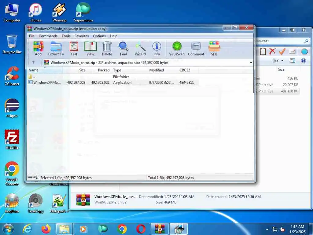Open the Options menu
The height and width of the screenshot is (235, 313).
[x=99, y=36]
